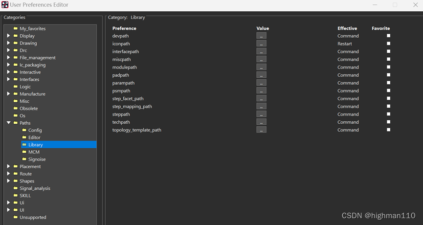Click the Config folder icon under Paths

pyautogui.click(x=24, y=131)
